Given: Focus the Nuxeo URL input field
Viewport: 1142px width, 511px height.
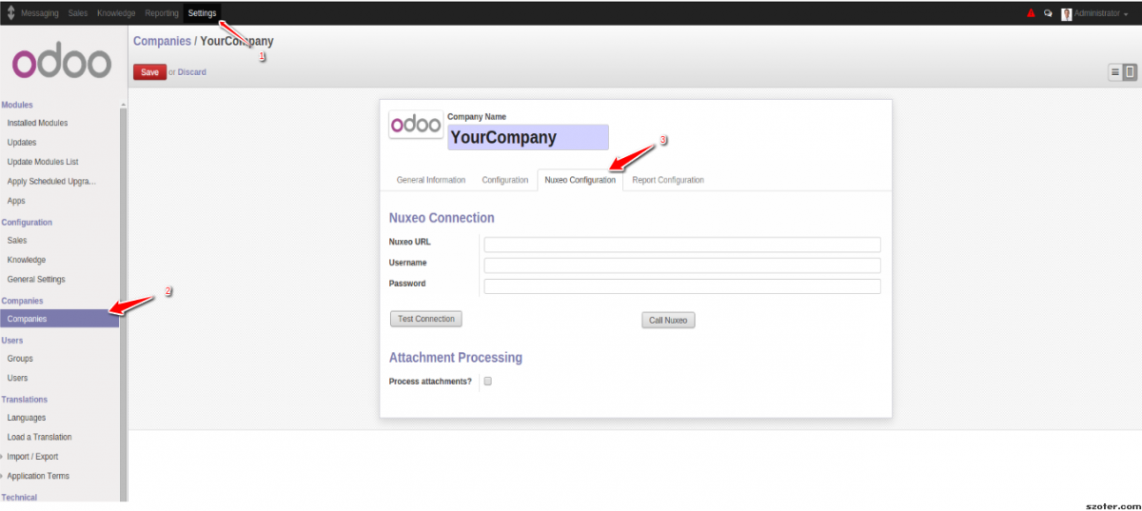Looking at the screenshot, I should (x=682, y=245).
